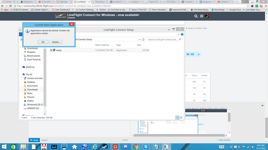Open Recent places in navigation pane

pyautogui.click(x=33, y=56)
